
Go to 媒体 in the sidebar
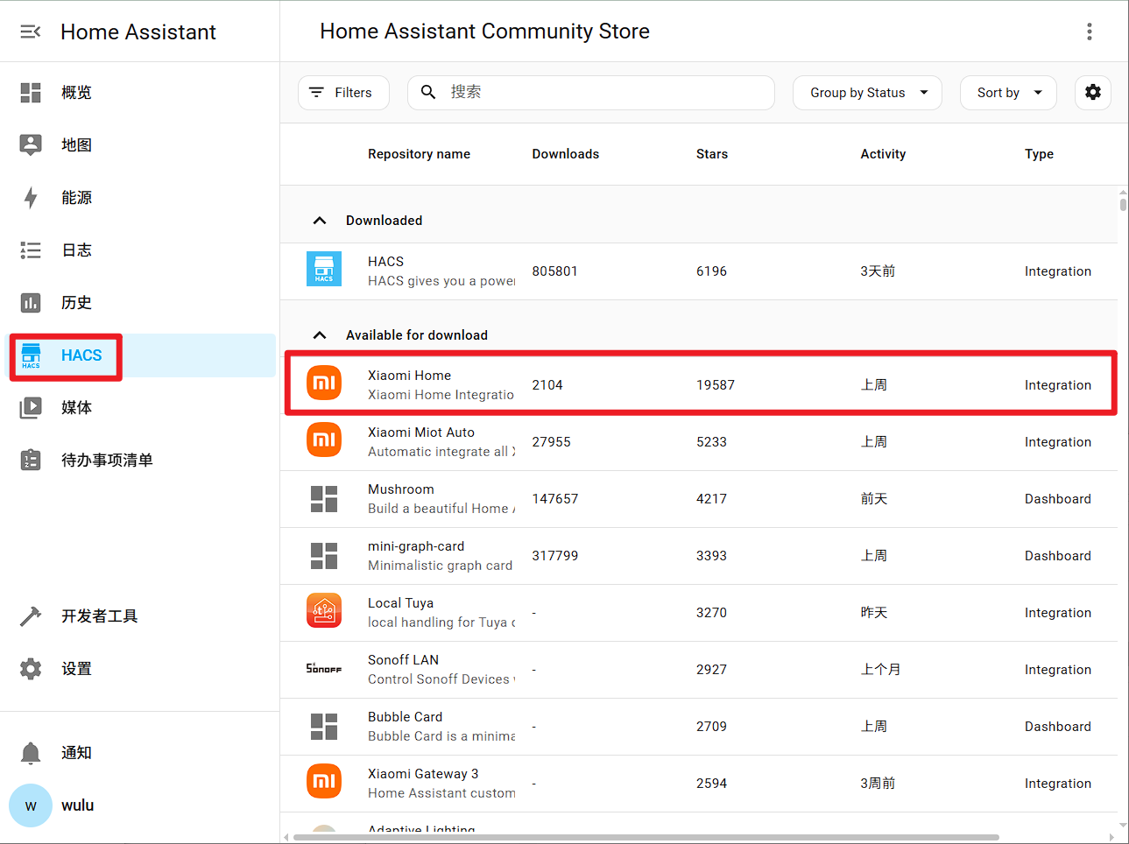point(76,408)
